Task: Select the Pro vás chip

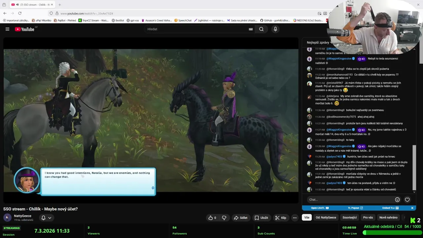Action: [x=368, y=218]
